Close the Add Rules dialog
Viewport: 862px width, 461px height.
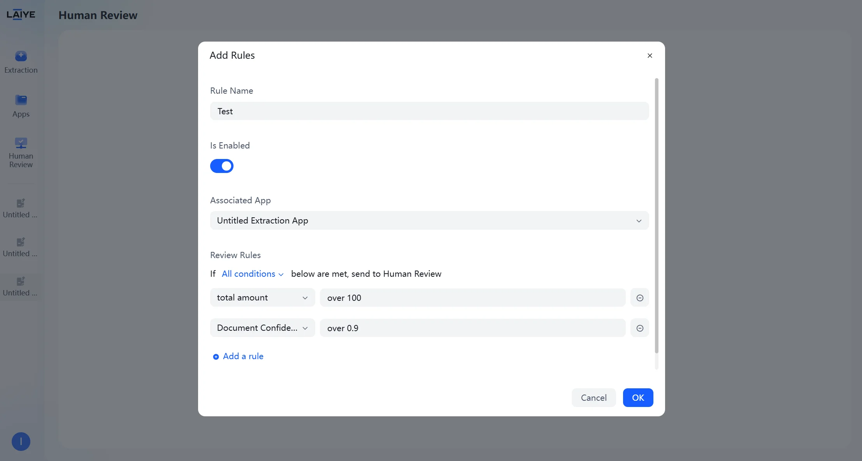[x=650, y=56]
